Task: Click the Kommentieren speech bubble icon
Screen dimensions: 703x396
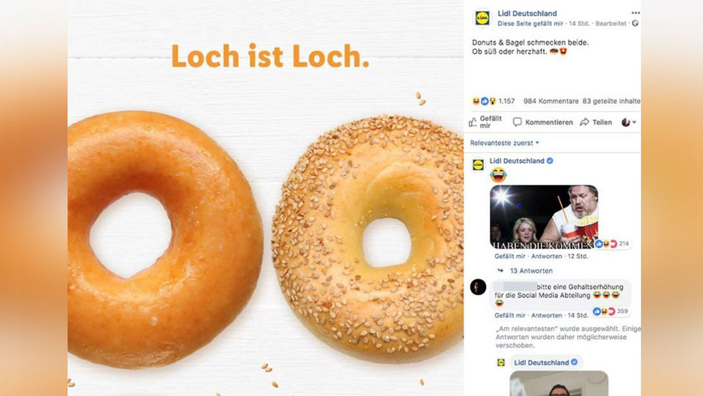Action: [518, 122]
